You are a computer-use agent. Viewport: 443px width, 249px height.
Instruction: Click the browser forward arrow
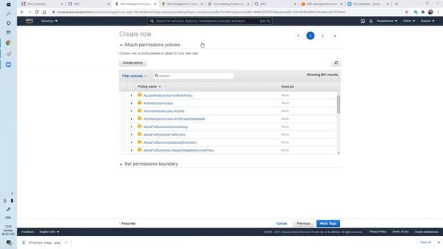coord(29,12)
